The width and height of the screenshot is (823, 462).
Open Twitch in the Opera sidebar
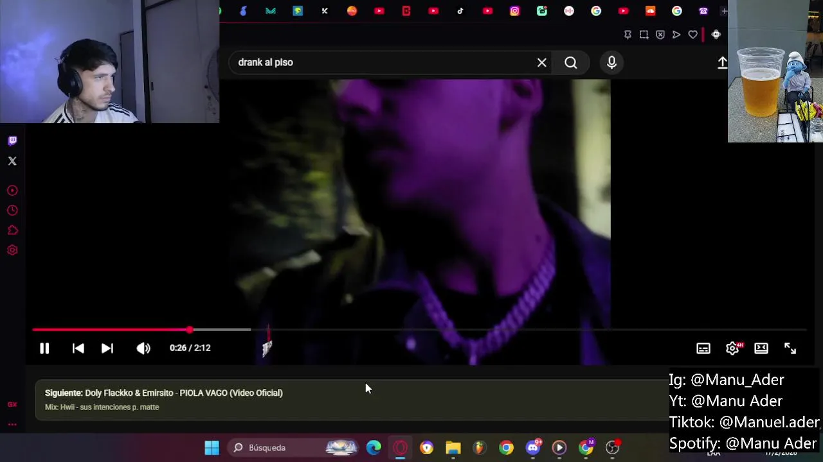coord(12,141)
